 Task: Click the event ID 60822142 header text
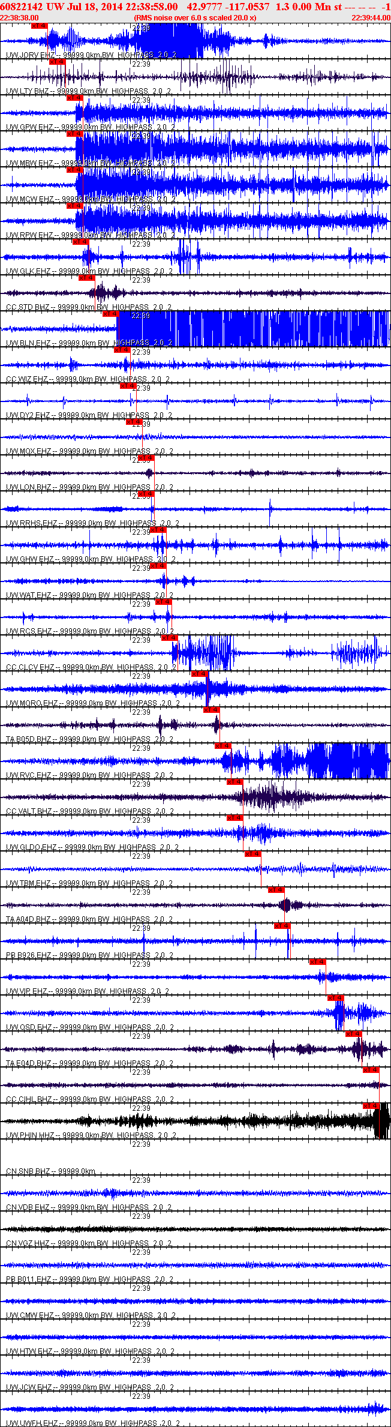[x=22, y=7]
